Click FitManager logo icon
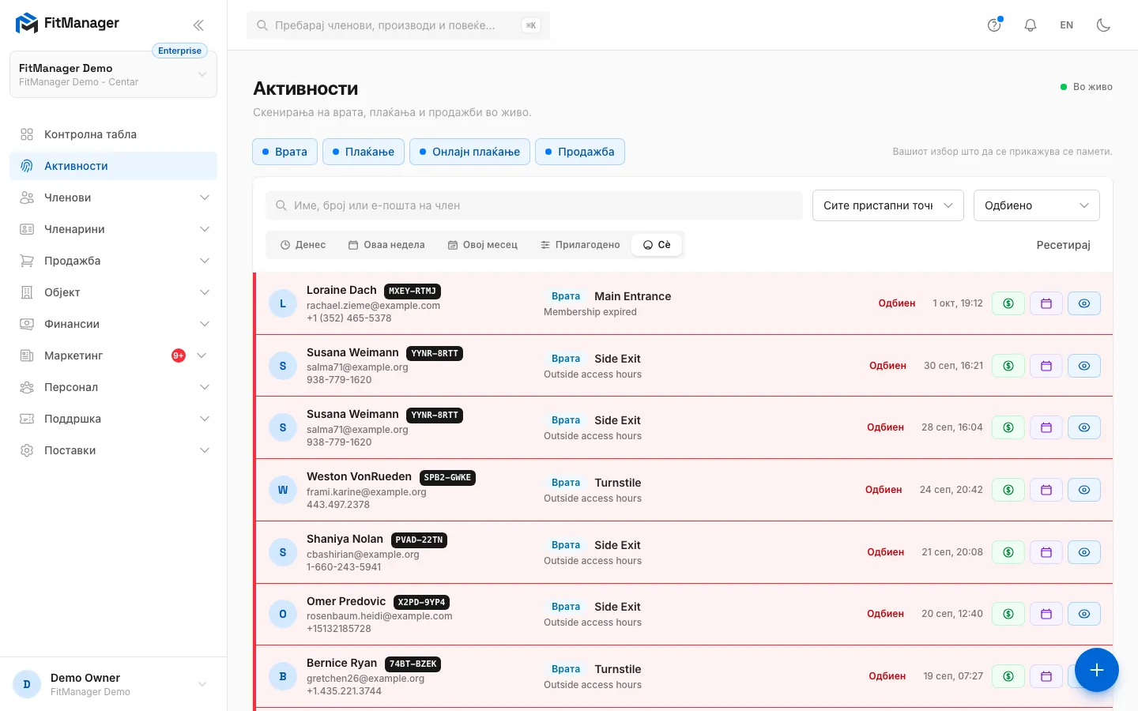The width and height of the screenshot is (1138, 711). (x=27, y=24)
